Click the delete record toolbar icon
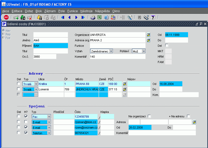The image size is (208, 148). click(29, 17)
